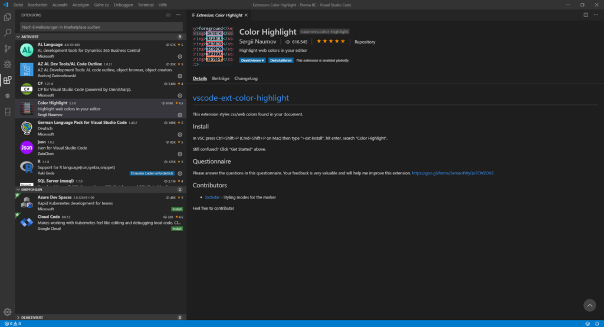This screenshot has width=604, height=327.
Task: Open gear menu for Color Highlight extension
Action: (x=179, y=115)
